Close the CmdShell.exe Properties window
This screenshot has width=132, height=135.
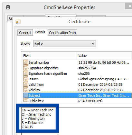pos(129,6)
